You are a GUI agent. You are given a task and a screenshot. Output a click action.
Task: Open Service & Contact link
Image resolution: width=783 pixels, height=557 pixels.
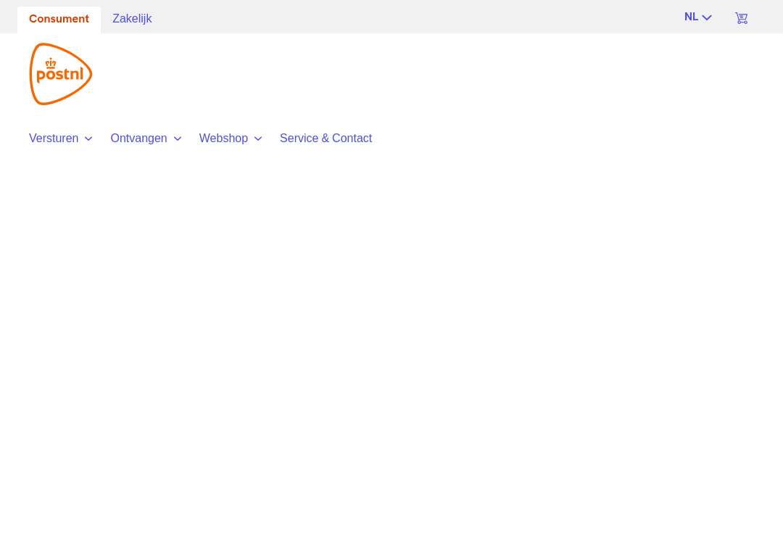326,139
